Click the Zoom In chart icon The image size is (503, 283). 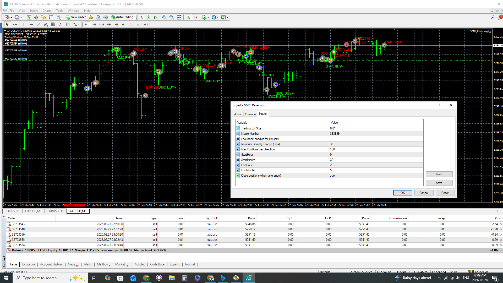coord(164,17)
